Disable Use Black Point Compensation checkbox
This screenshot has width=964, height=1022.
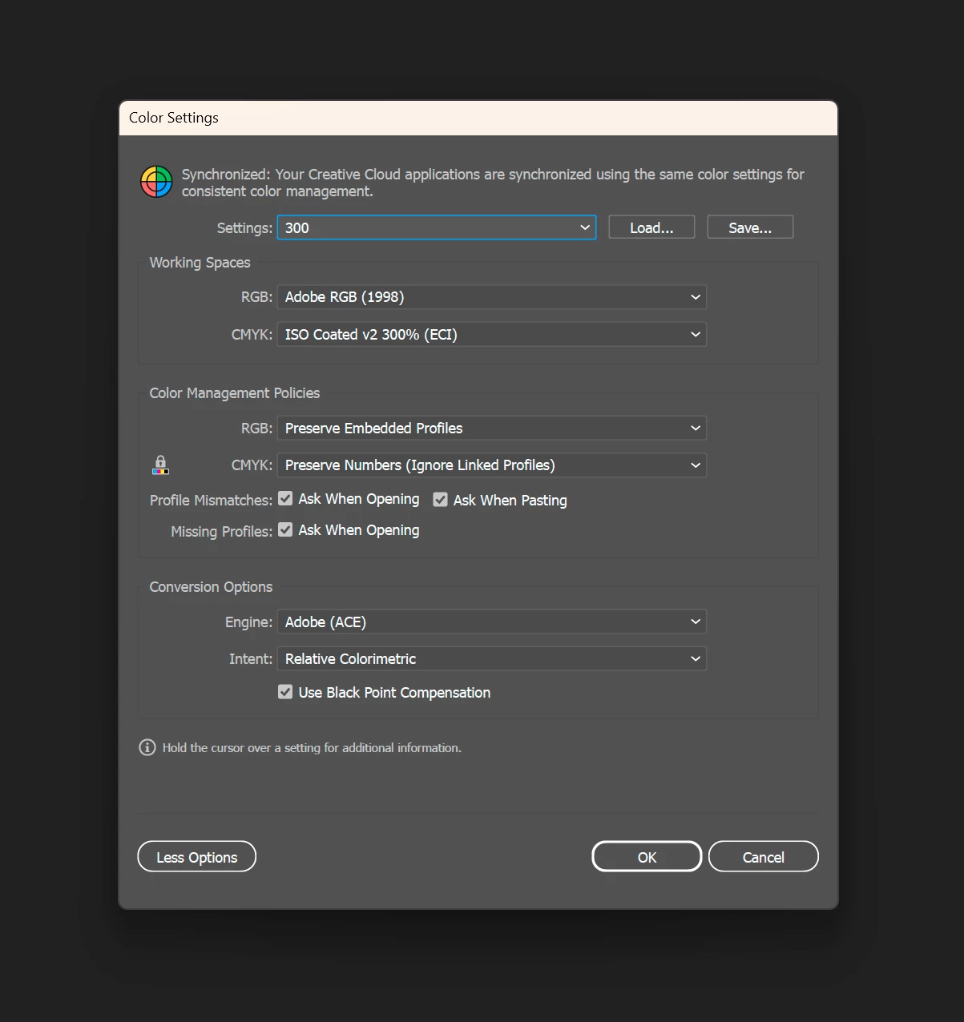point(285,692)
